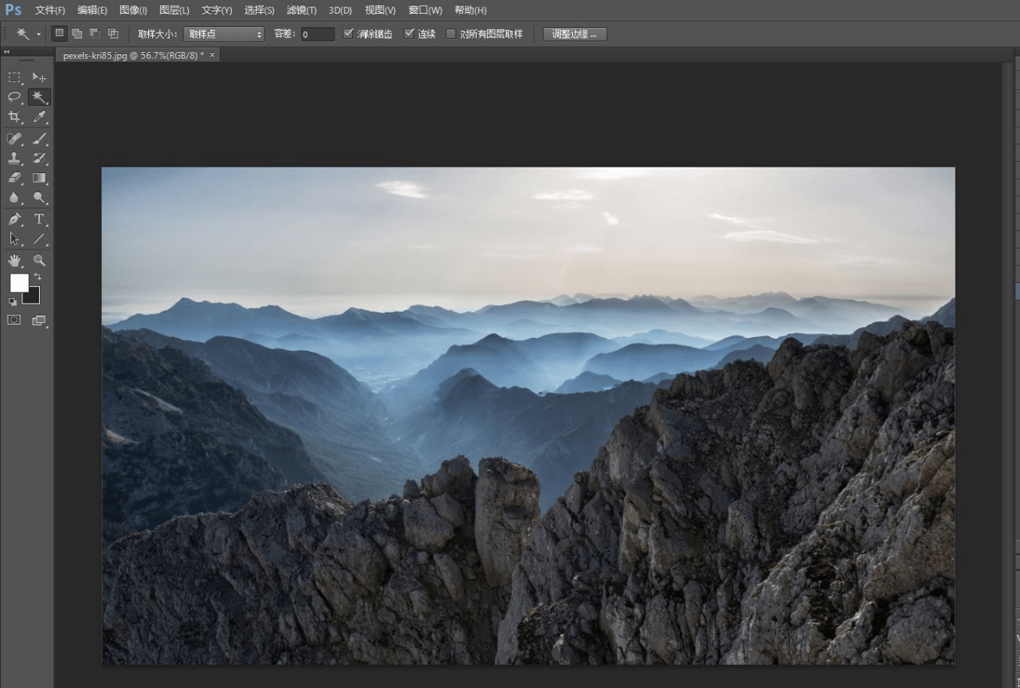
Task: Toggle the 连续 contiguous checkbox
Action: (x=410, y=33)
